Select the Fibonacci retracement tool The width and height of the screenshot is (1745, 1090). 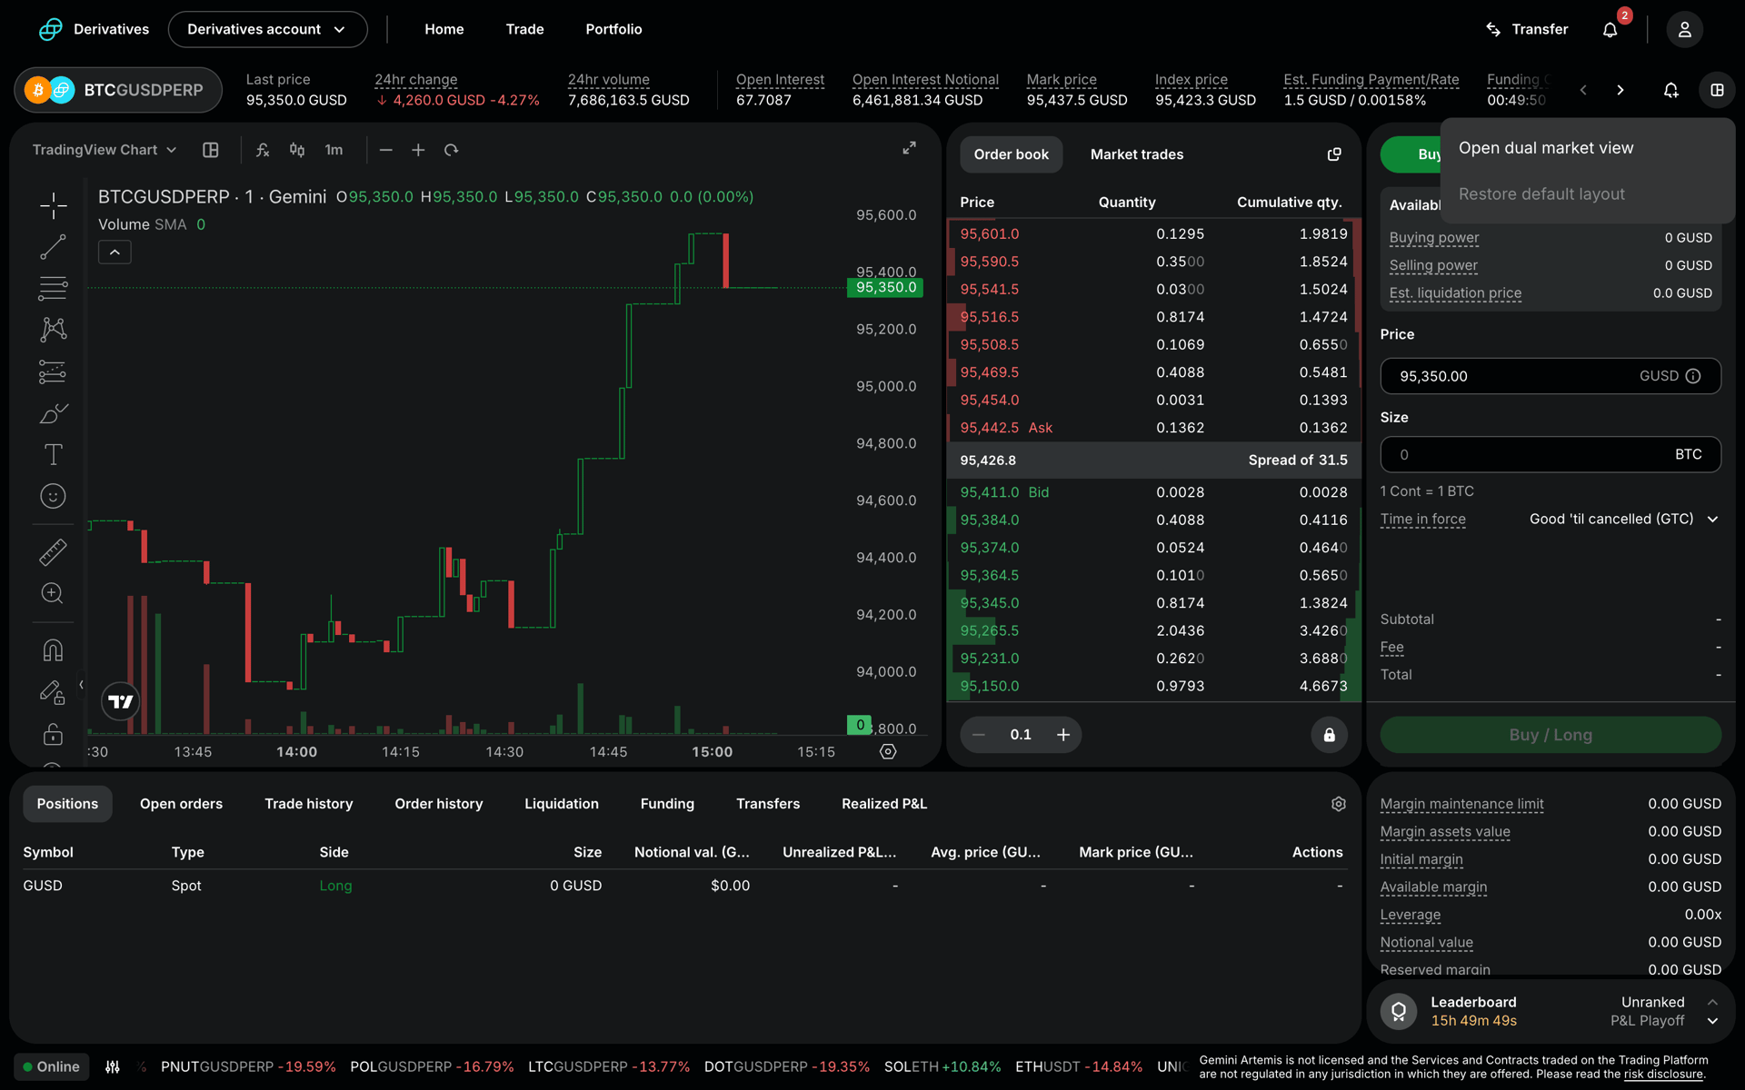point(53,289)
